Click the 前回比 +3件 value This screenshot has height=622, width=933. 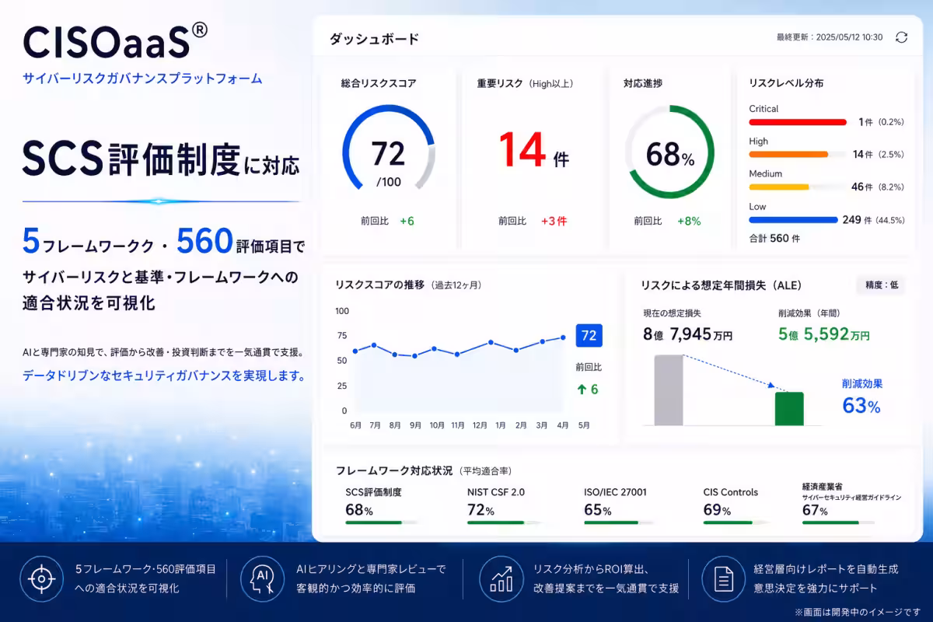[x=533, y=221]
